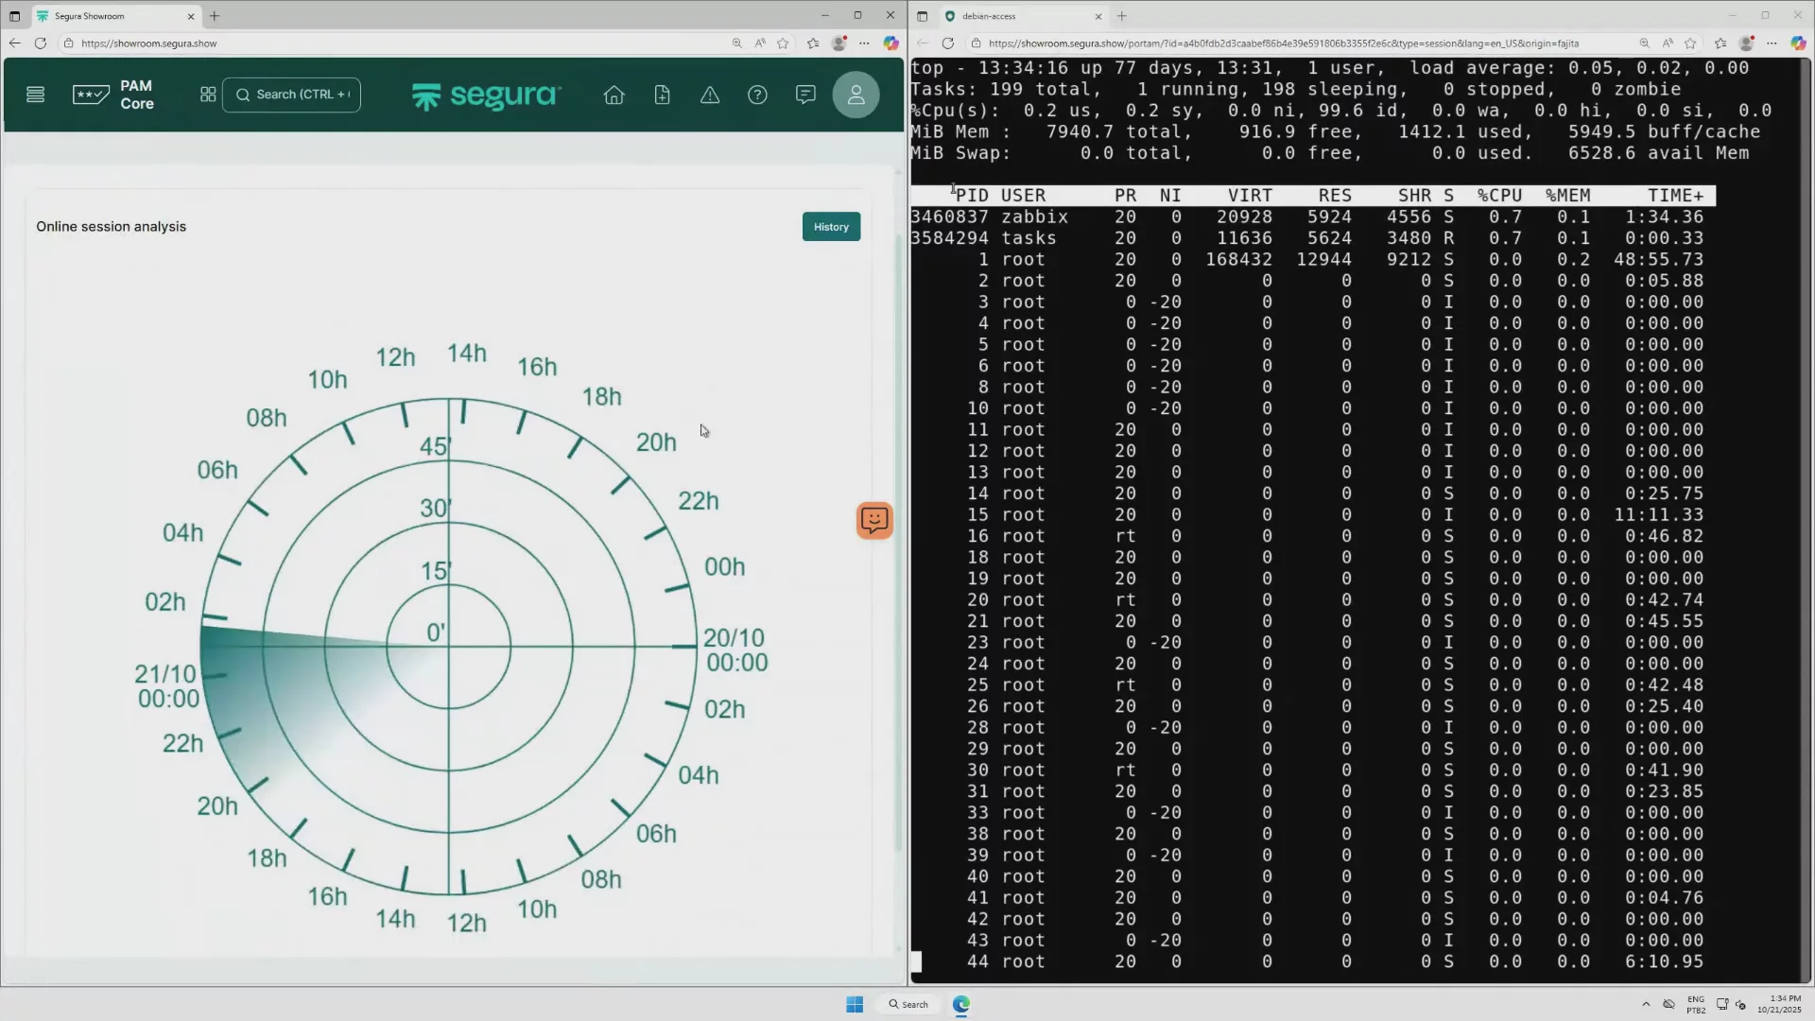Open the PAM Core module selector
Viewport: 1815px width, 1021px height.
tap(113, 95)
